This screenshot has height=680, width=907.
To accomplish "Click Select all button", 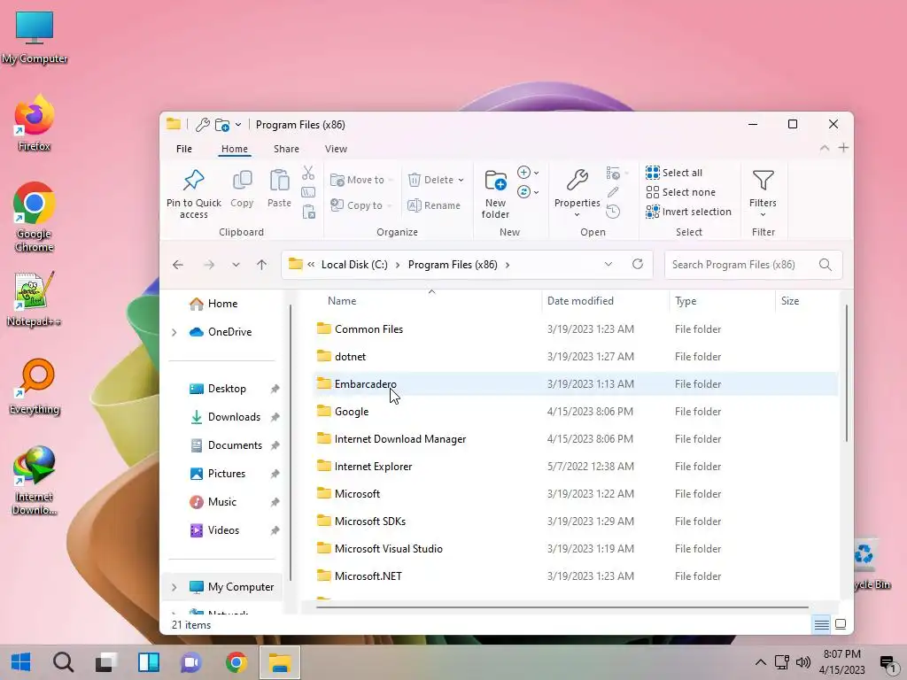I will point(674,173).
